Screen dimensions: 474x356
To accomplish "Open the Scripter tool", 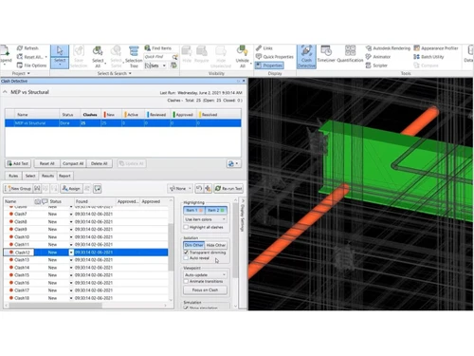I will click(376, 66).
